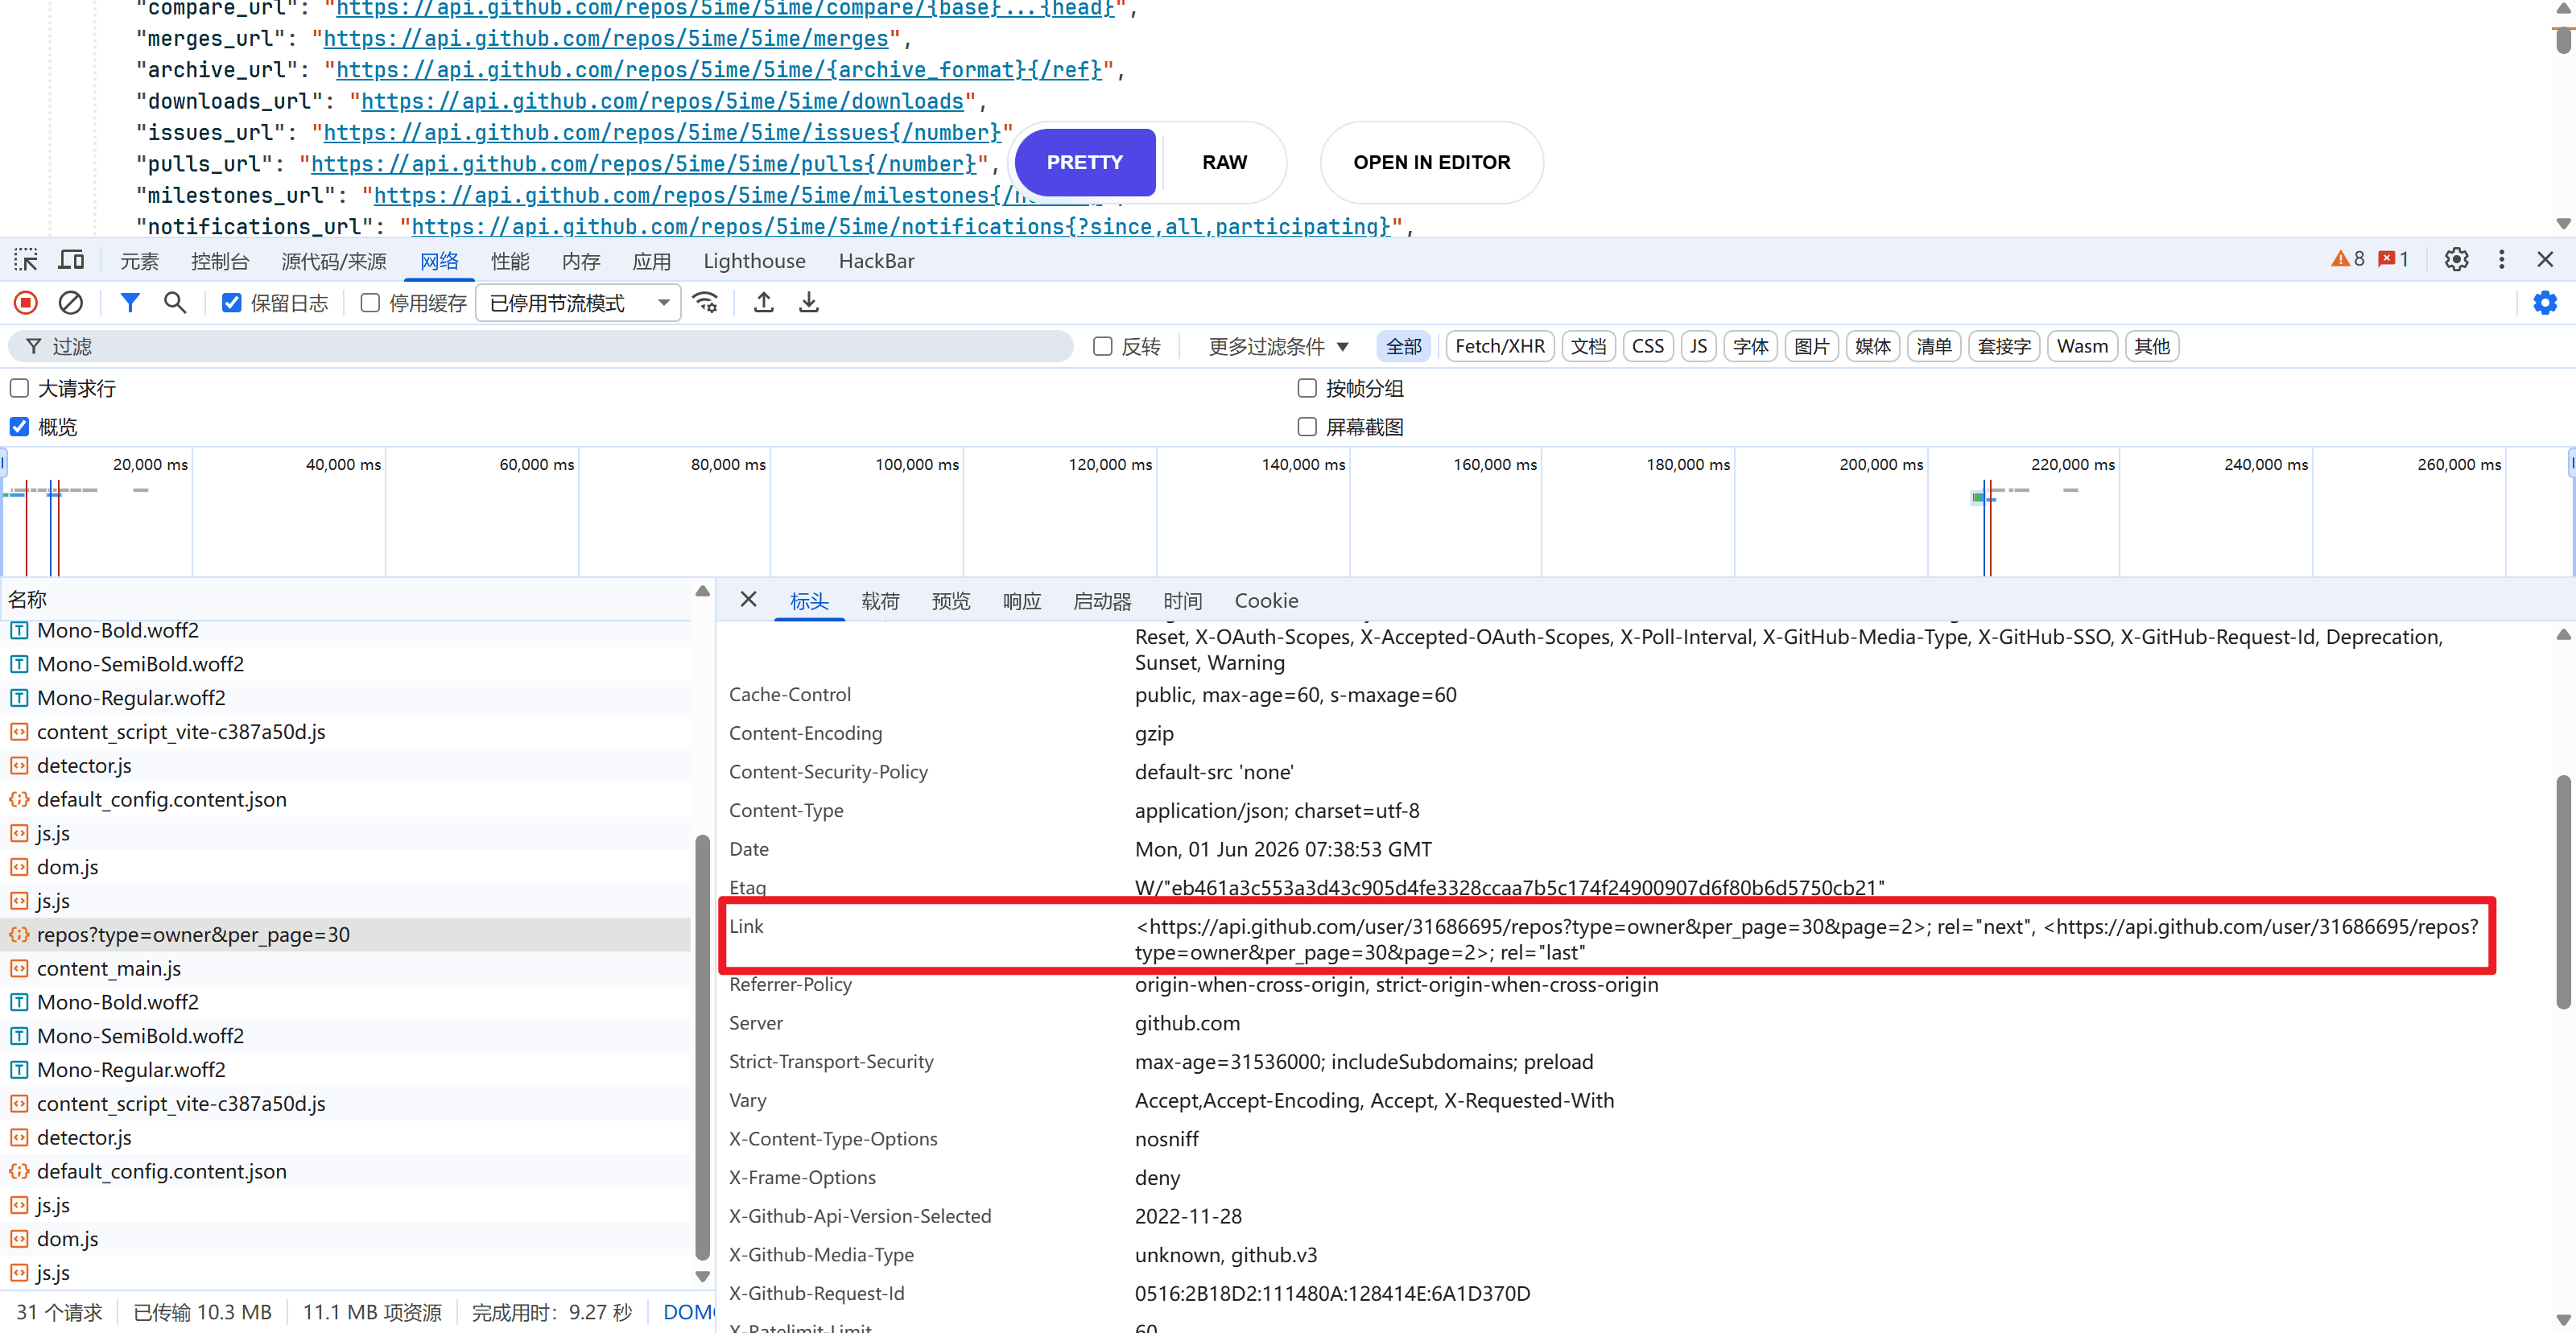The height and width of the screenshot is (1333, 2576).
Task: Open the 载荷 tab in details
Action: [x=880, y=600]
